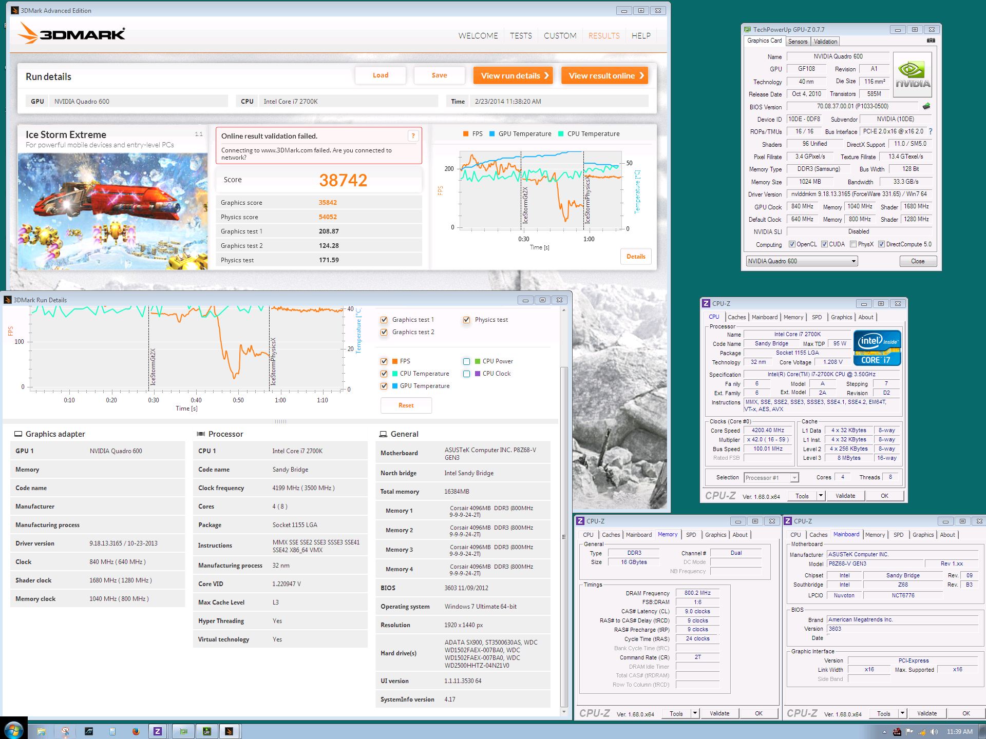Launch Firefox from the taskbar

136,731
